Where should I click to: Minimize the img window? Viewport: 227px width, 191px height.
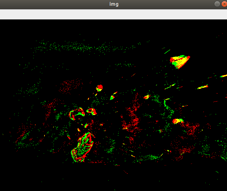(x=217, y=4)
